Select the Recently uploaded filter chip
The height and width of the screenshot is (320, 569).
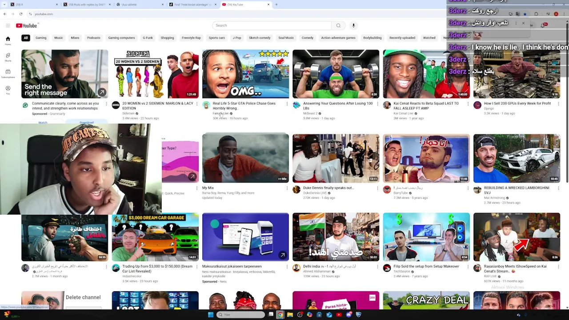pos(402,38)
